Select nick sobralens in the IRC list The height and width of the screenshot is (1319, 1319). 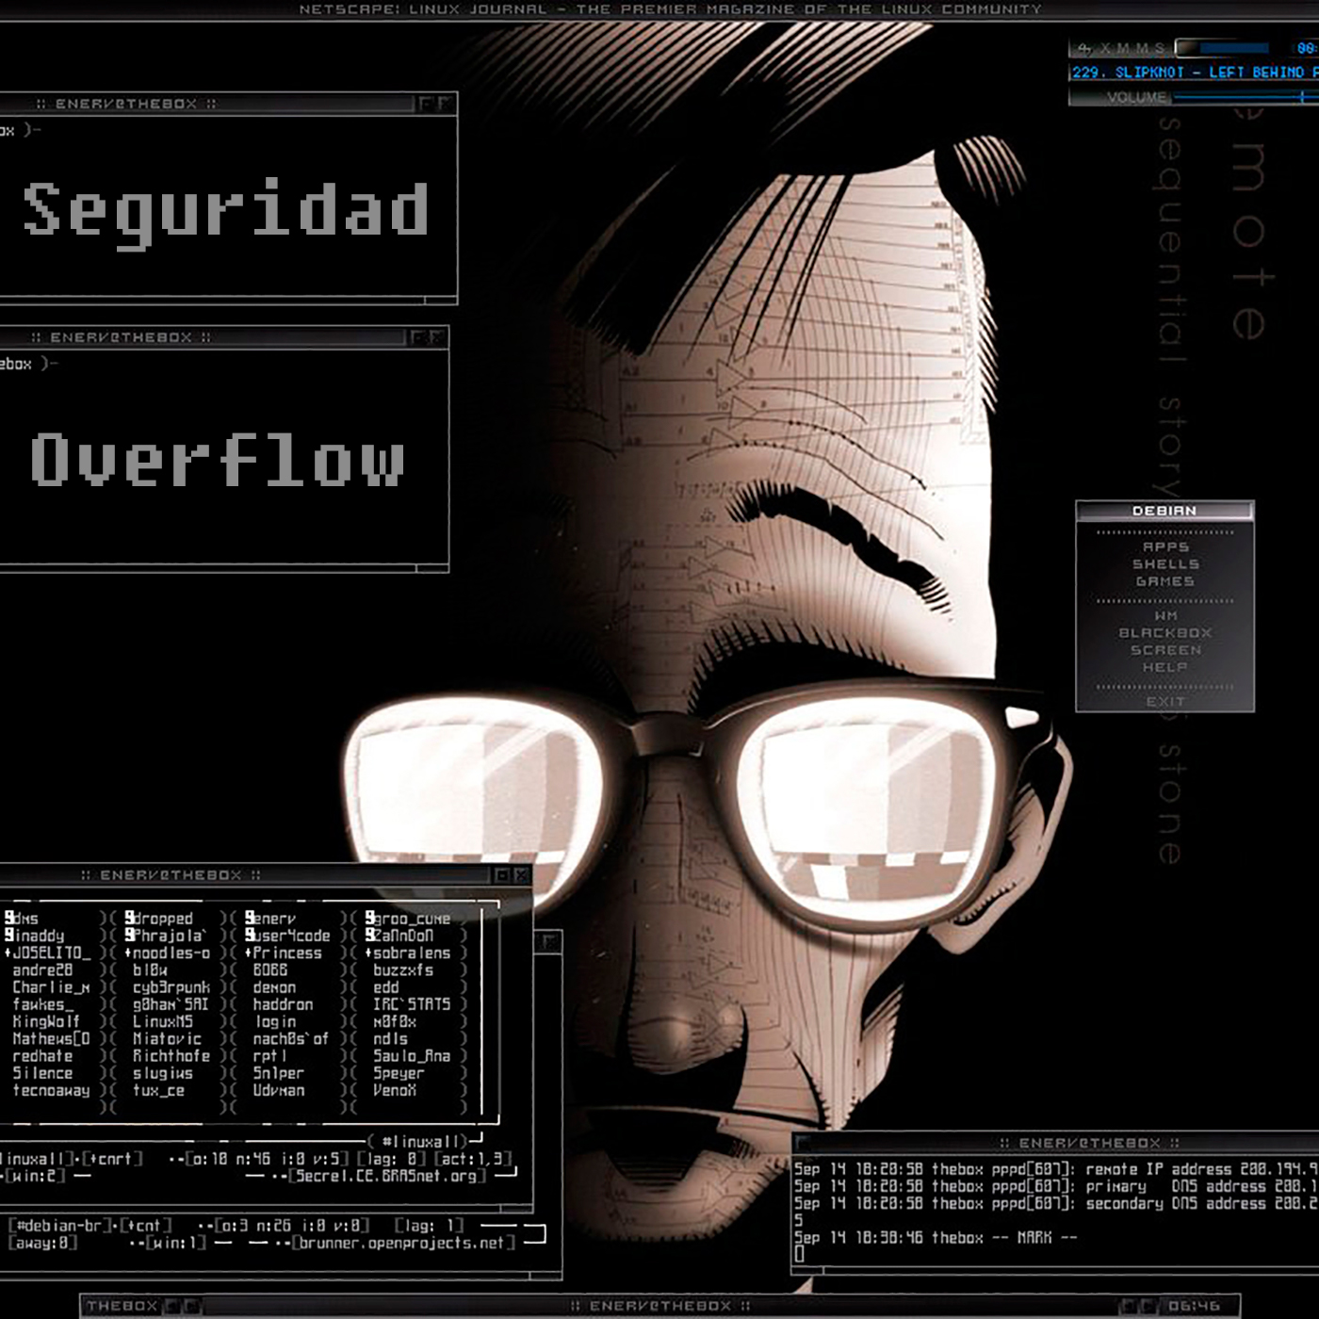pos(412,953)
